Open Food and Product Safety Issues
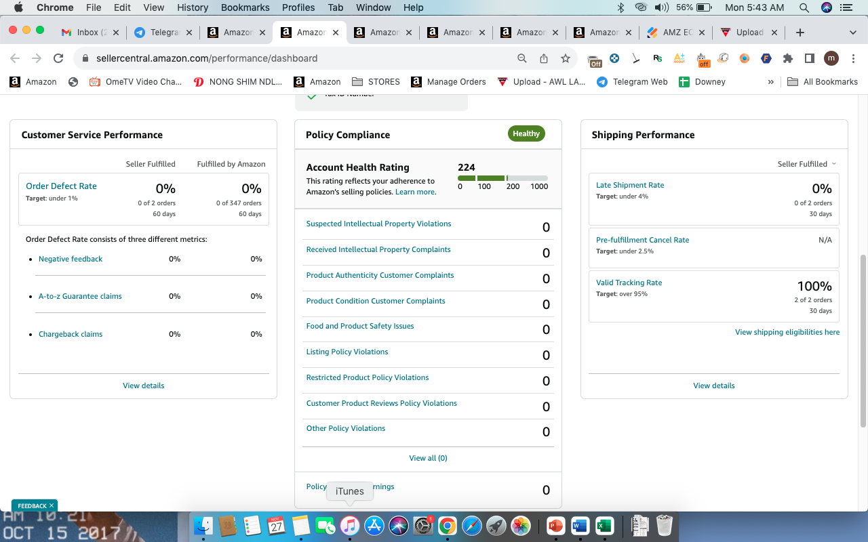Viewport: 868px width, 542px height. [360, 326]
